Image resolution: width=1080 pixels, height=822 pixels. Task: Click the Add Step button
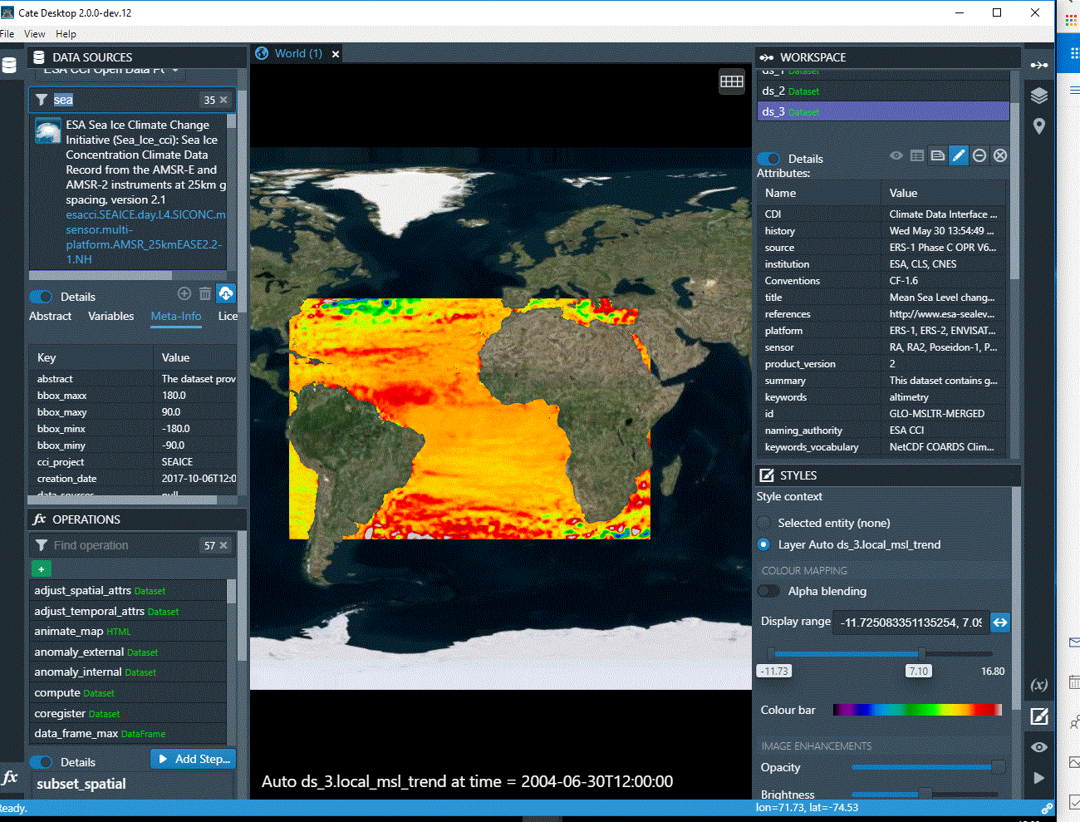(x=193, y=758)
